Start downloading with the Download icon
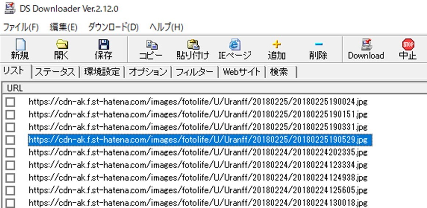Screen dimensions: 427x208 (x=366, y=45)
